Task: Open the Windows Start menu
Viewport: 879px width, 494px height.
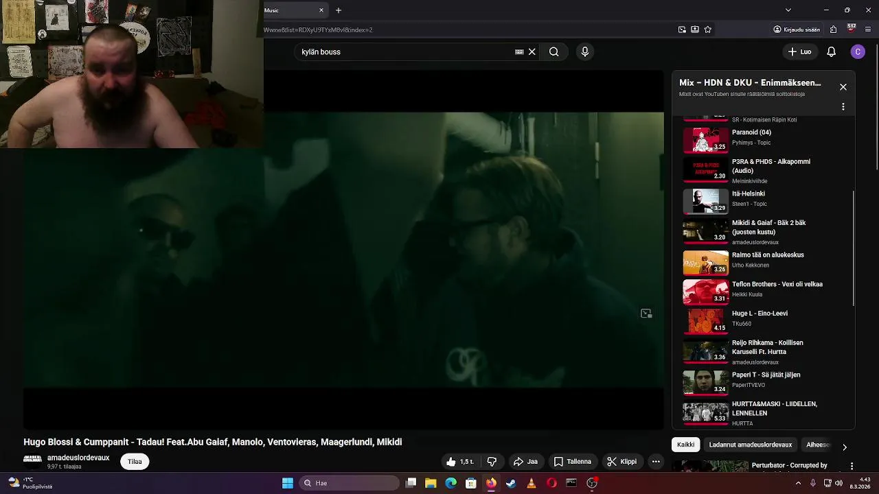Action: point(288,483)
